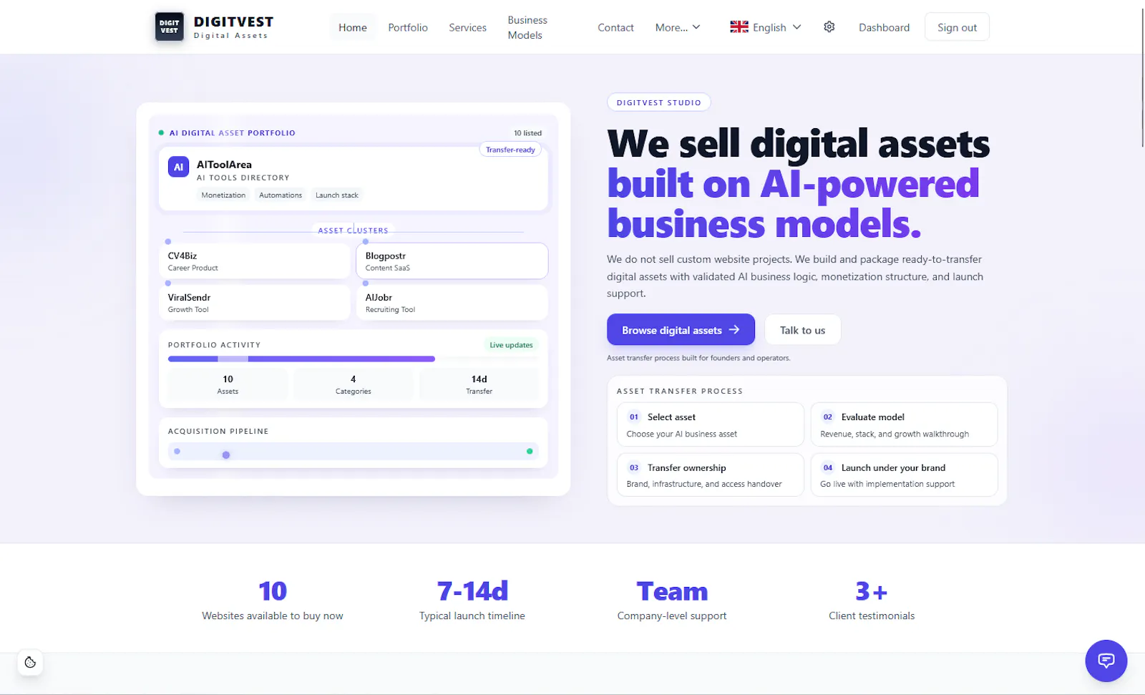Image resolution: width=1145 pixels, height=695 pixels.
Task: Click the 4 Categories stat box
Action: (x=354, y=384)
